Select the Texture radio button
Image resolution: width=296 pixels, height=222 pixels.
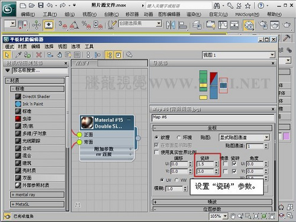(x=156, y=137)
